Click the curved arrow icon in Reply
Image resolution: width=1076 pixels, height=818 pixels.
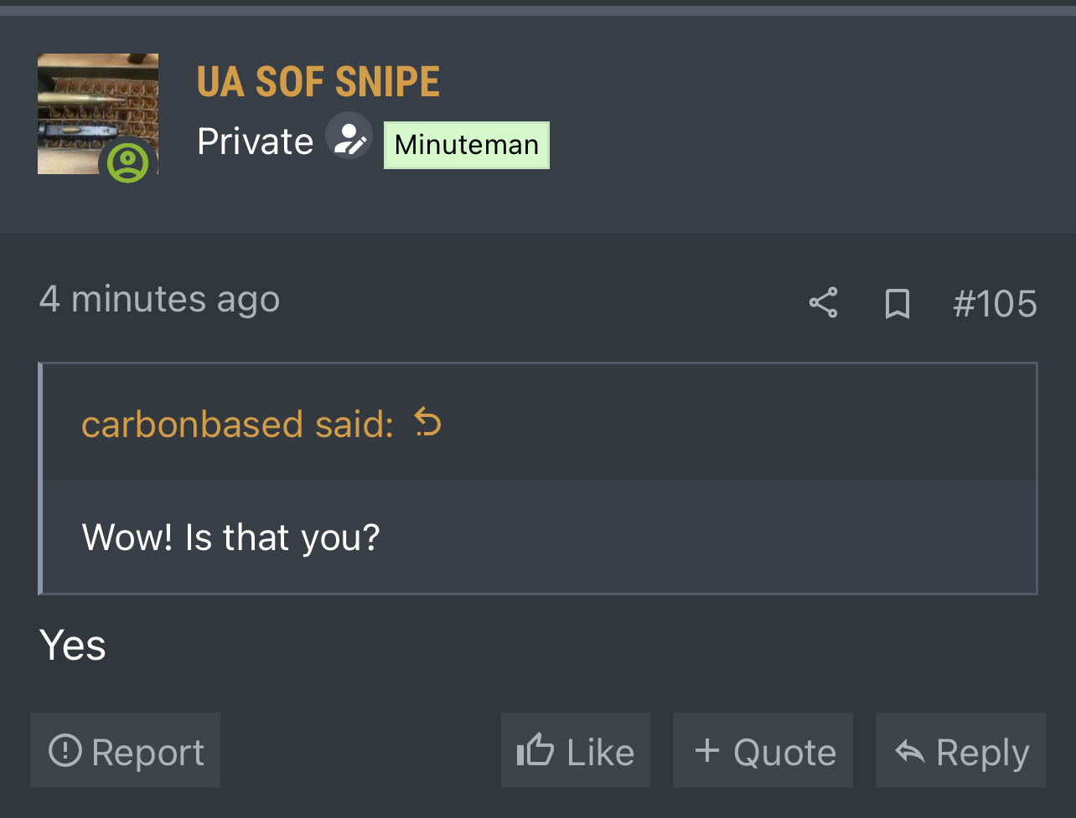pos(910,751)
